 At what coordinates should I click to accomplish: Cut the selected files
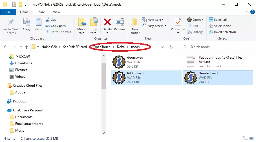(51, 20)
